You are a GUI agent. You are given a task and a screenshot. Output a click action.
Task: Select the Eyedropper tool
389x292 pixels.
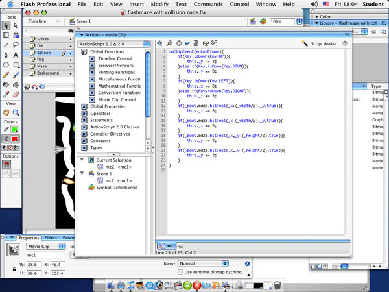(6, 95)
